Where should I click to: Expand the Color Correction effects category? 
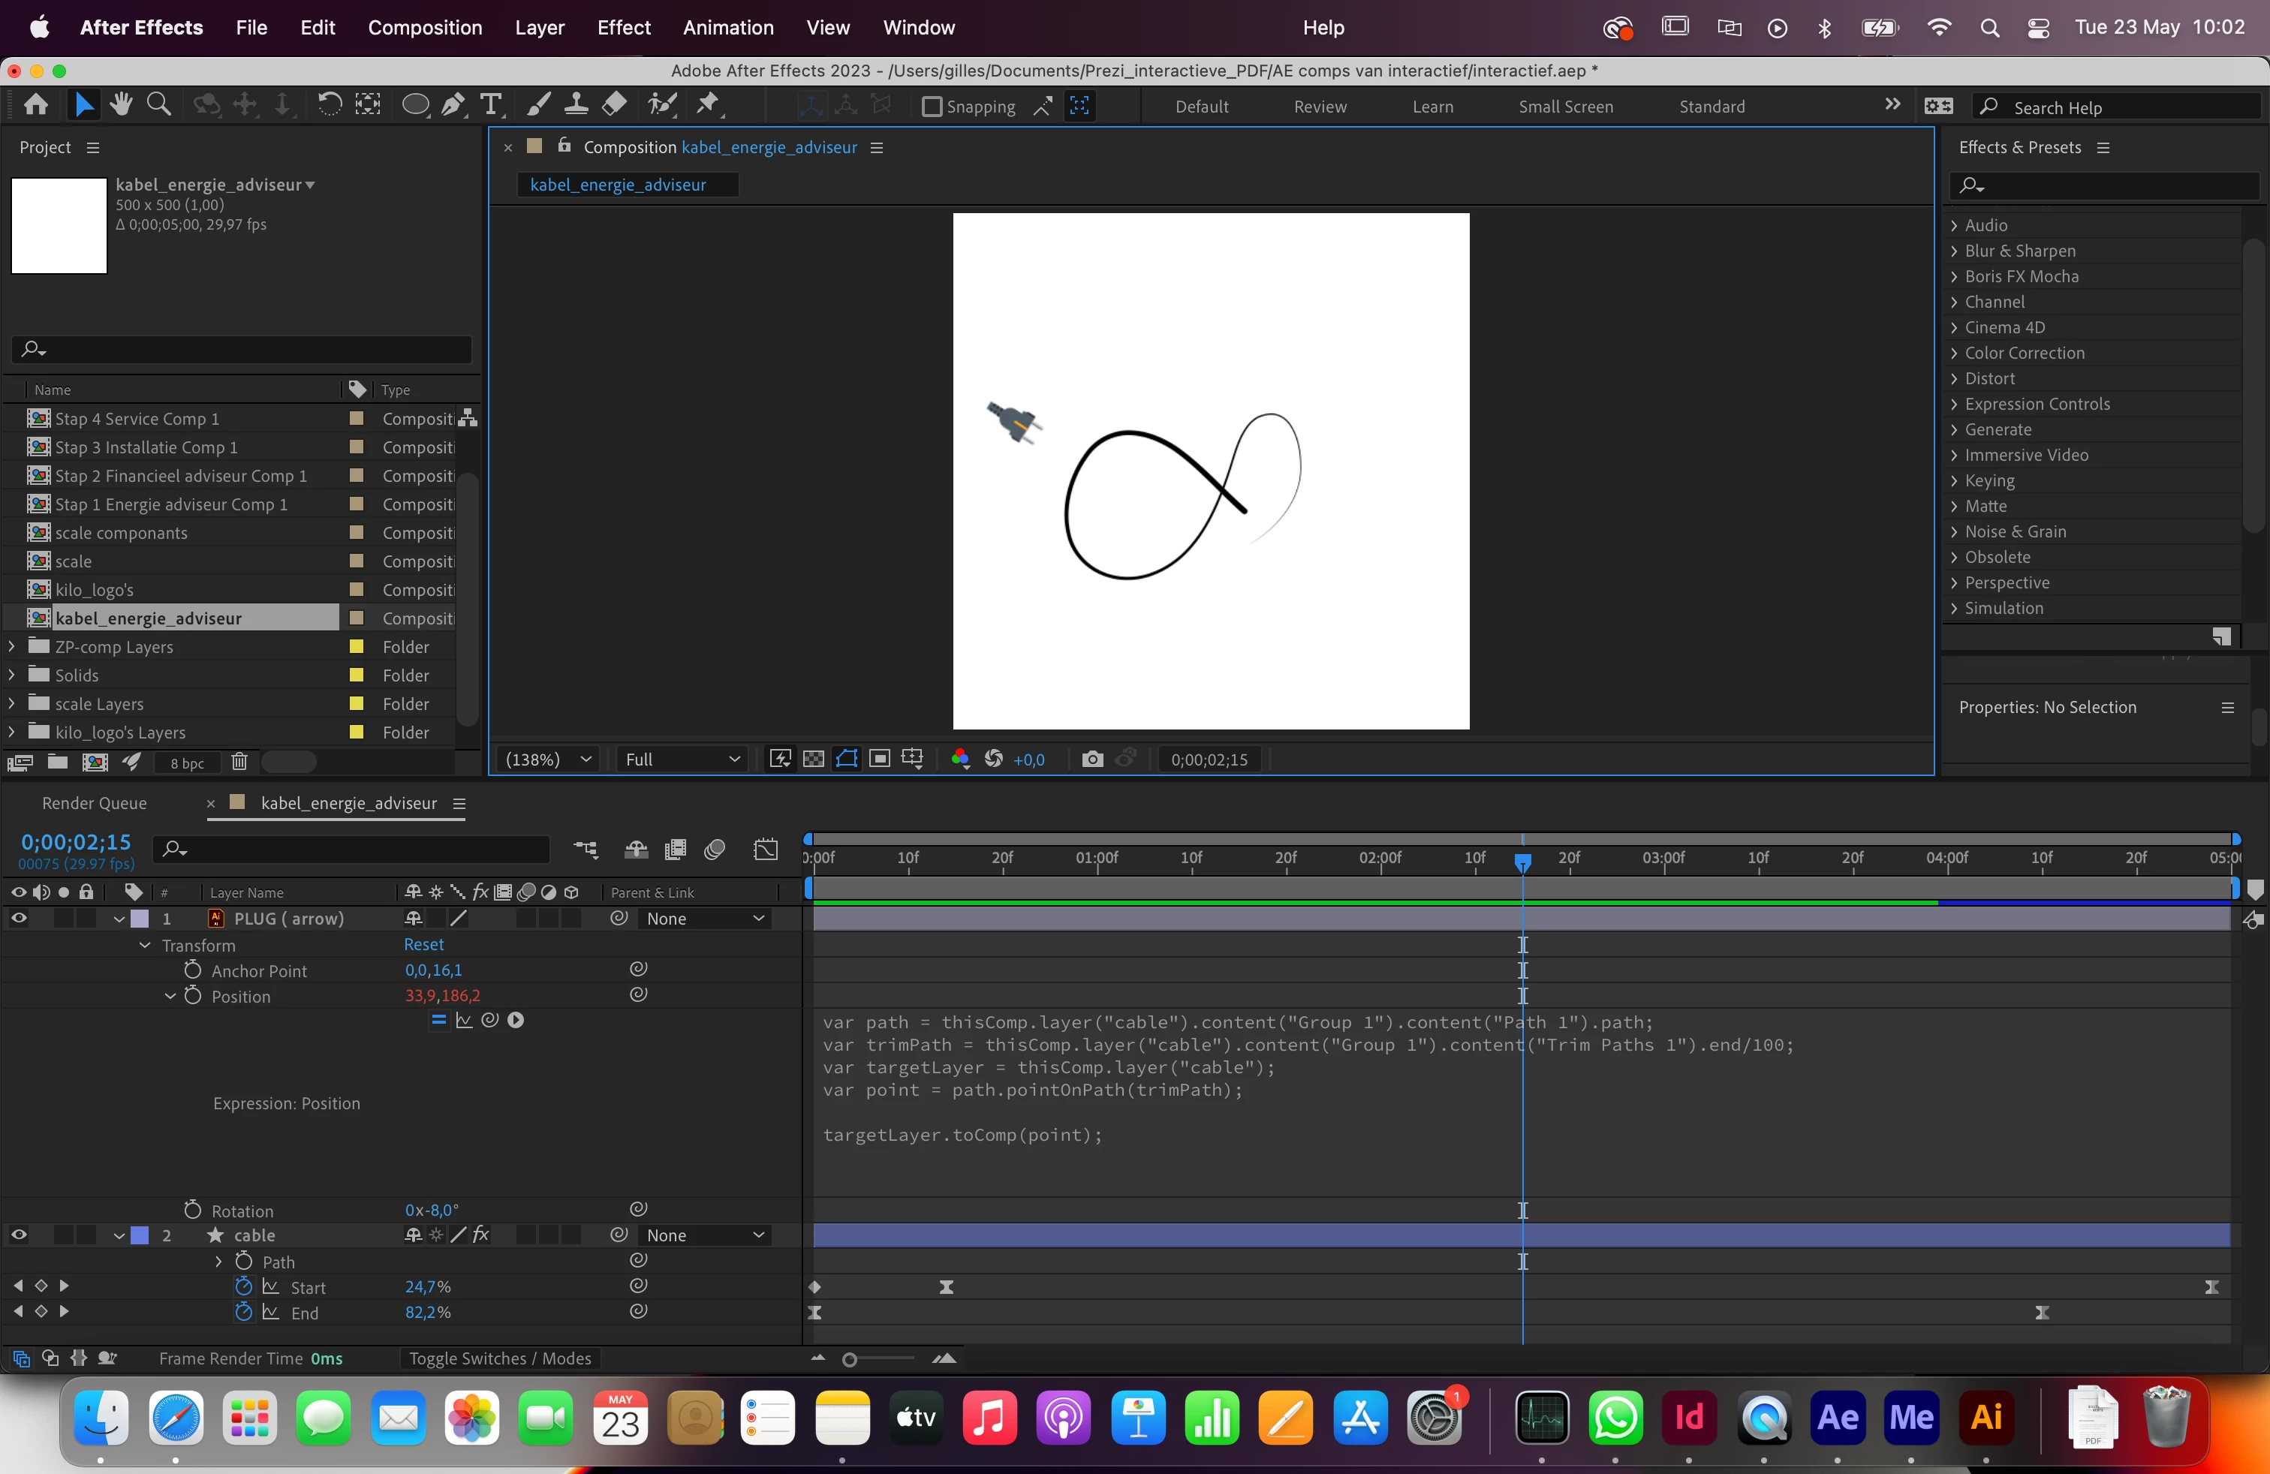point(1954,353)
